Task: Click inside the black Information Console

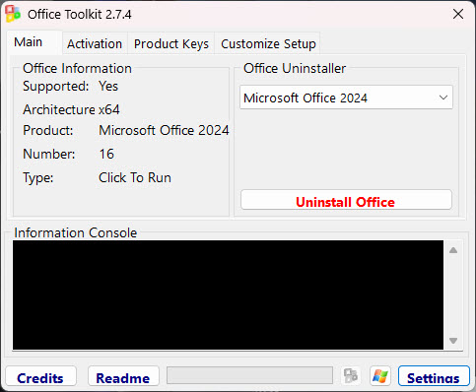Action: click(228, 294)
